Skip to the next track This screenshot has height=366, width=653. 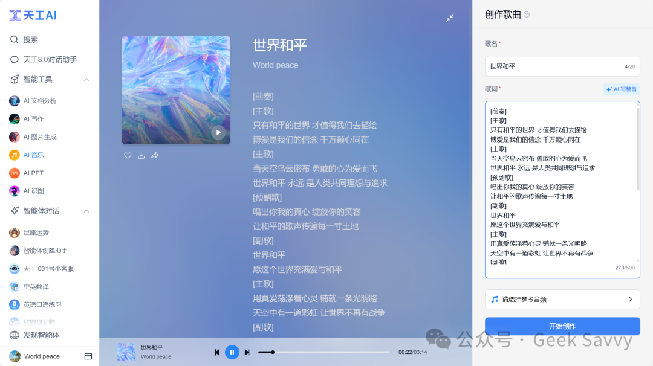coord(247,352)
